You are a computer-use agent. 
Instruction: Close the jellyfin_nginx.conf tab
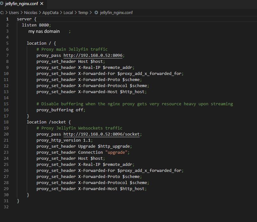coord(42,4)
